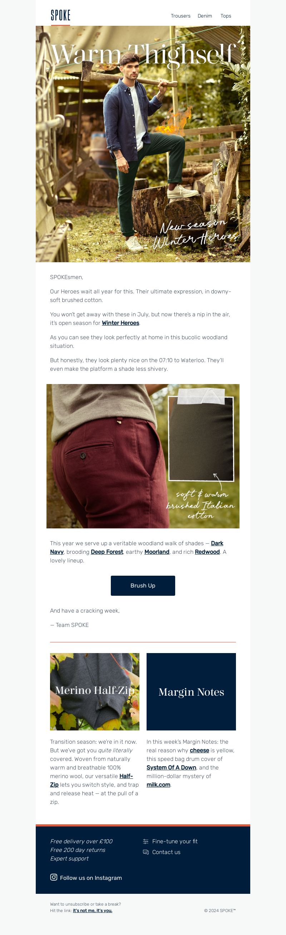Open the Winter Heroes link
Image resolution: width=286 pixels, height=935 pixels.
(x=120, y=323)
